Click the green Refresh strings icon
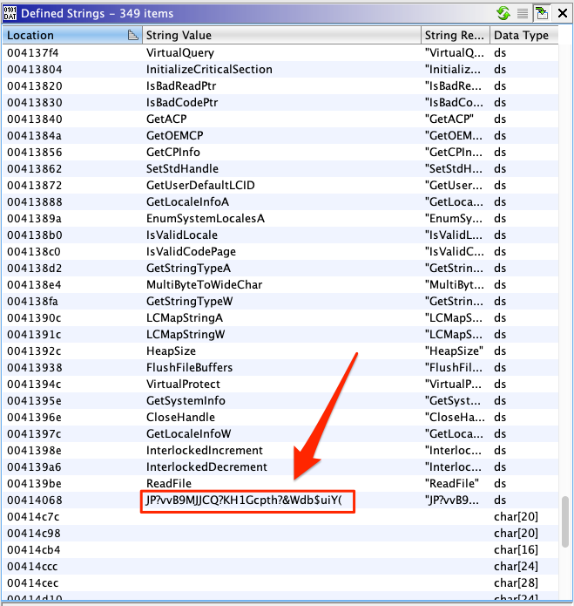 click(503, 13)
